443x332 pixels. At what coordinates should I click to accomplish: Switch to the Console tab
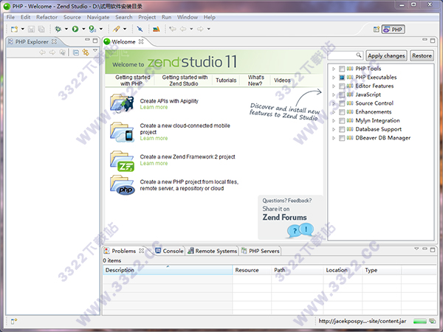point(170,251)
